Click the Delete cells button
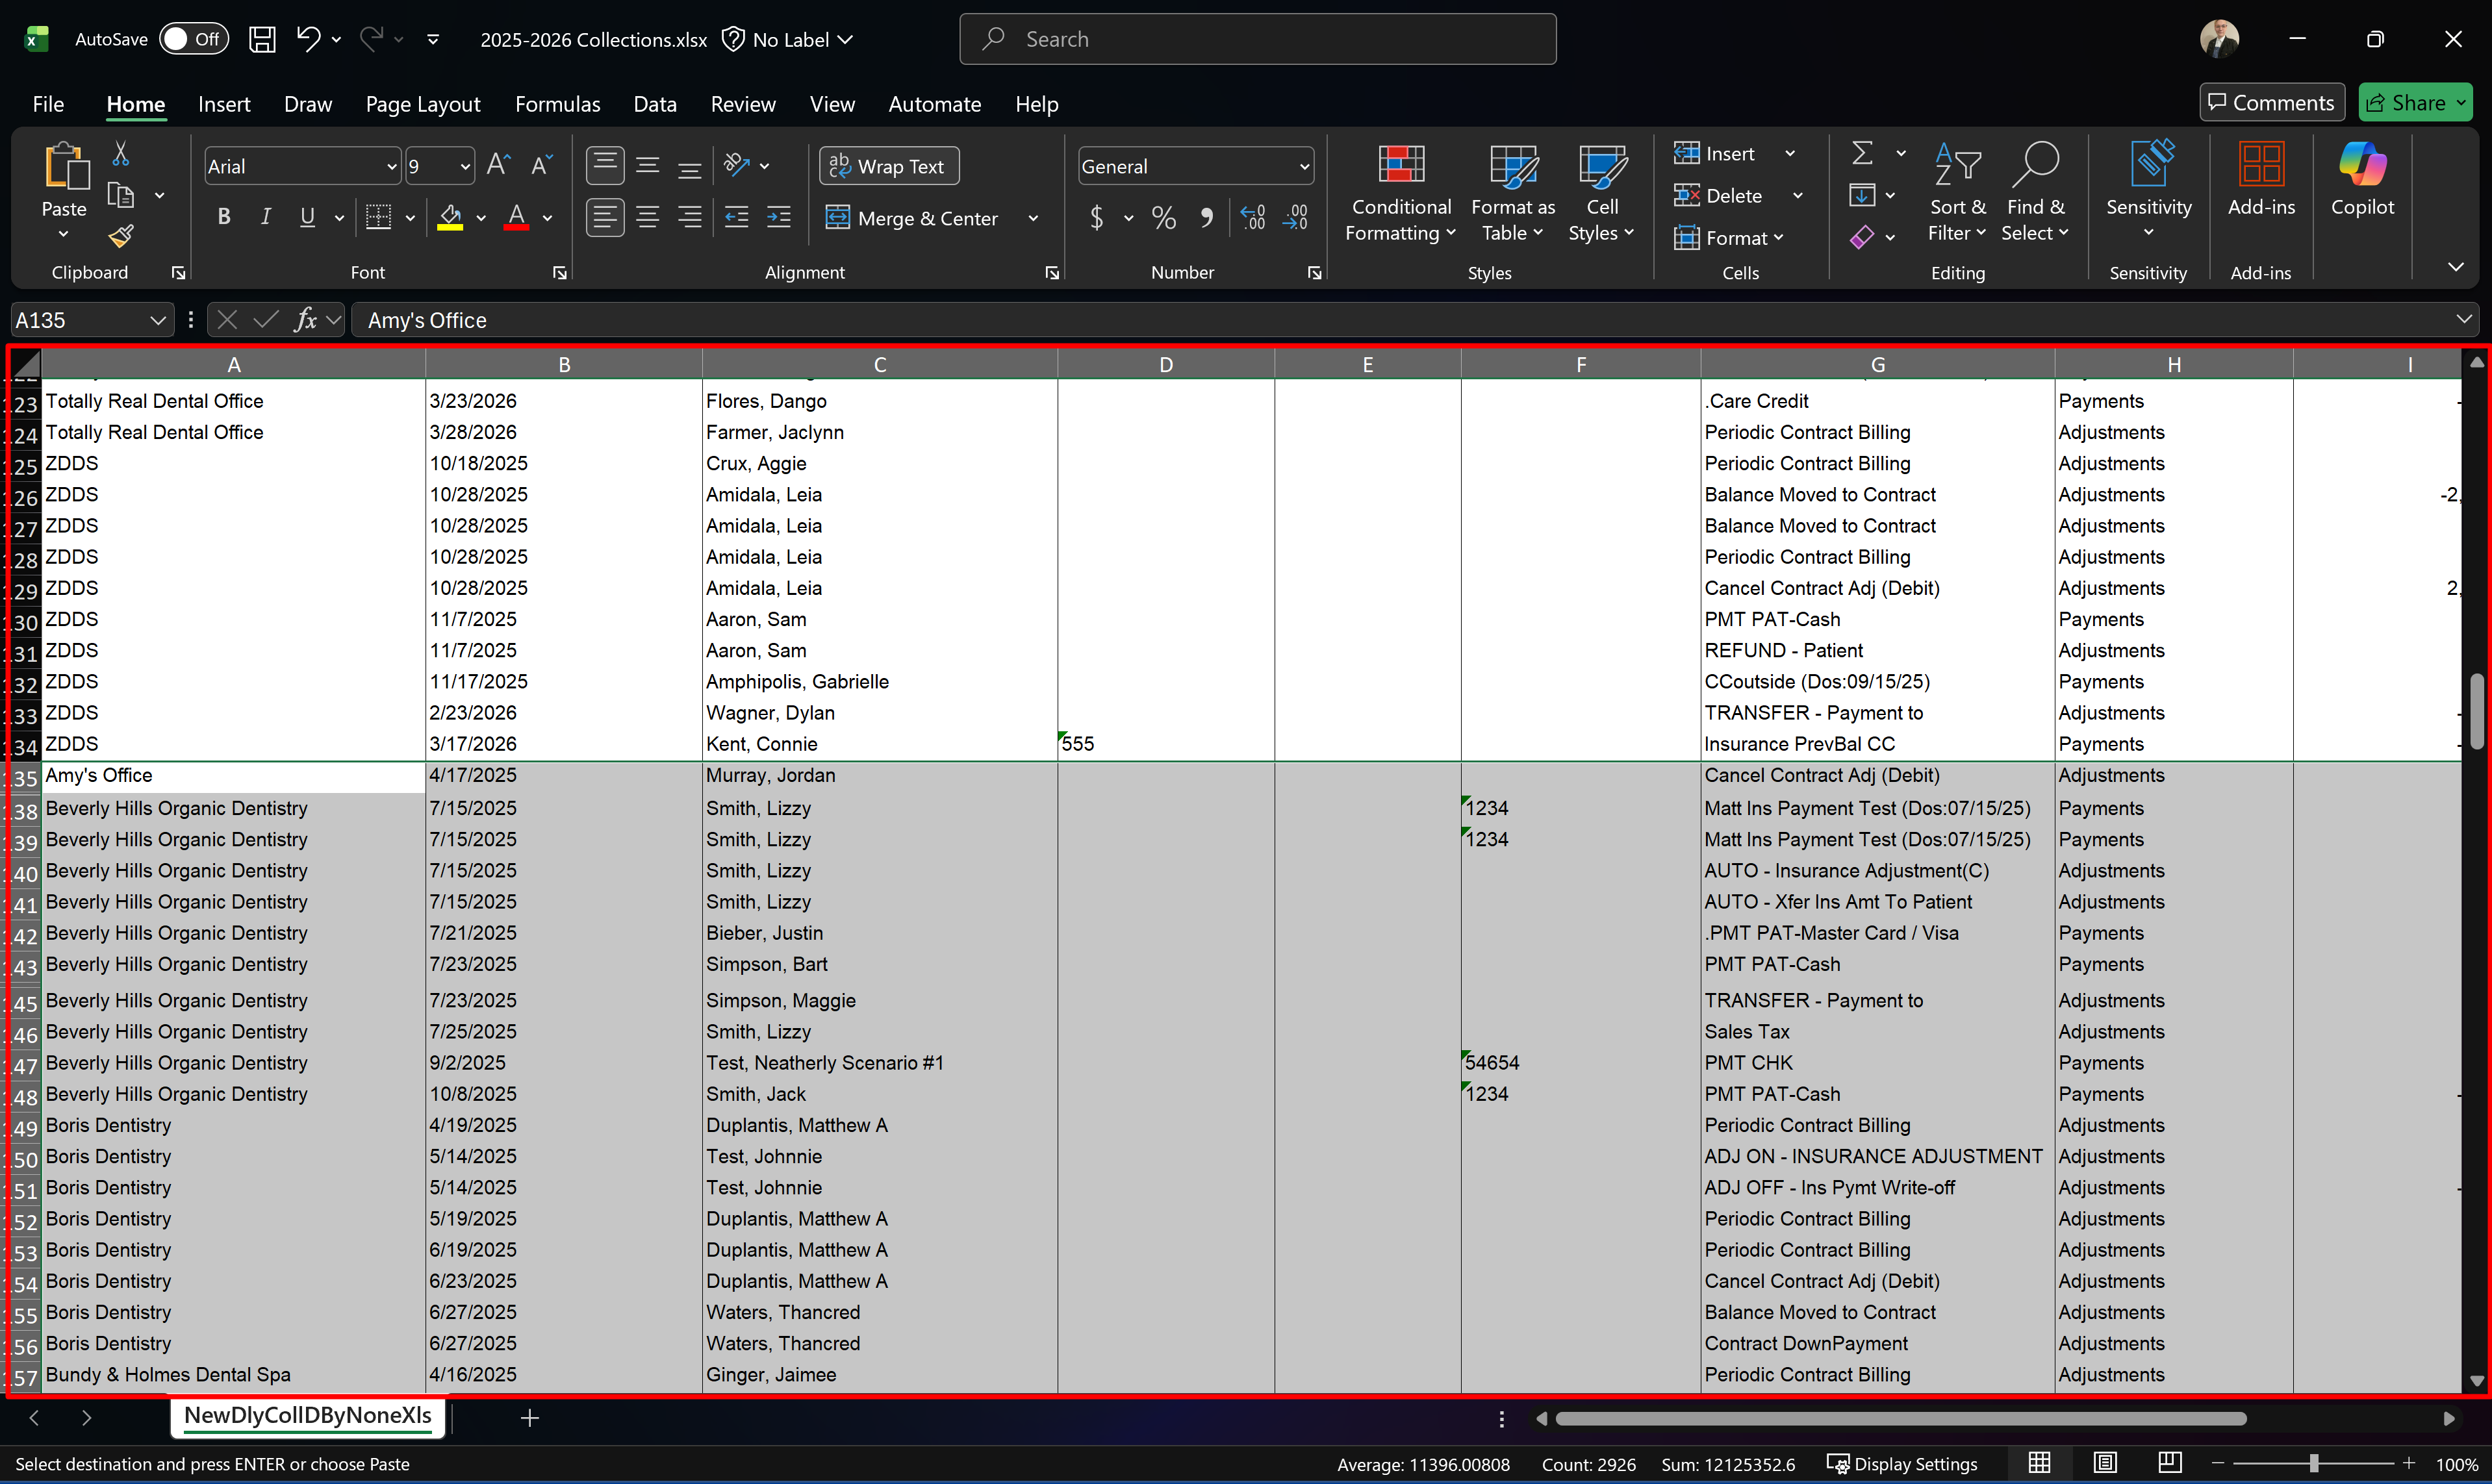 click(x=1719, y=195)
